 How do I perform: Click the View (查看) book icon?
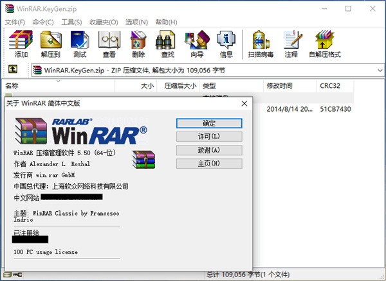coord(109,40)
